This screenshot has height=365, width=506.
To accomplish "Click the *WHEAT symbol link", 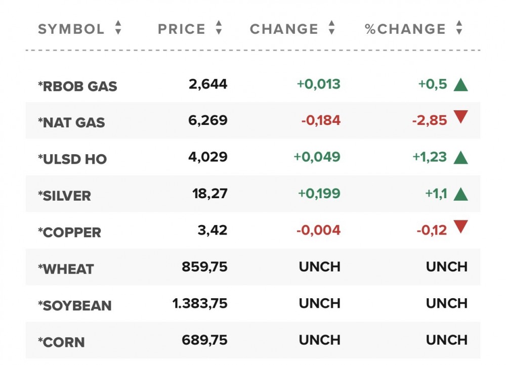I will [x=65, y=268].
